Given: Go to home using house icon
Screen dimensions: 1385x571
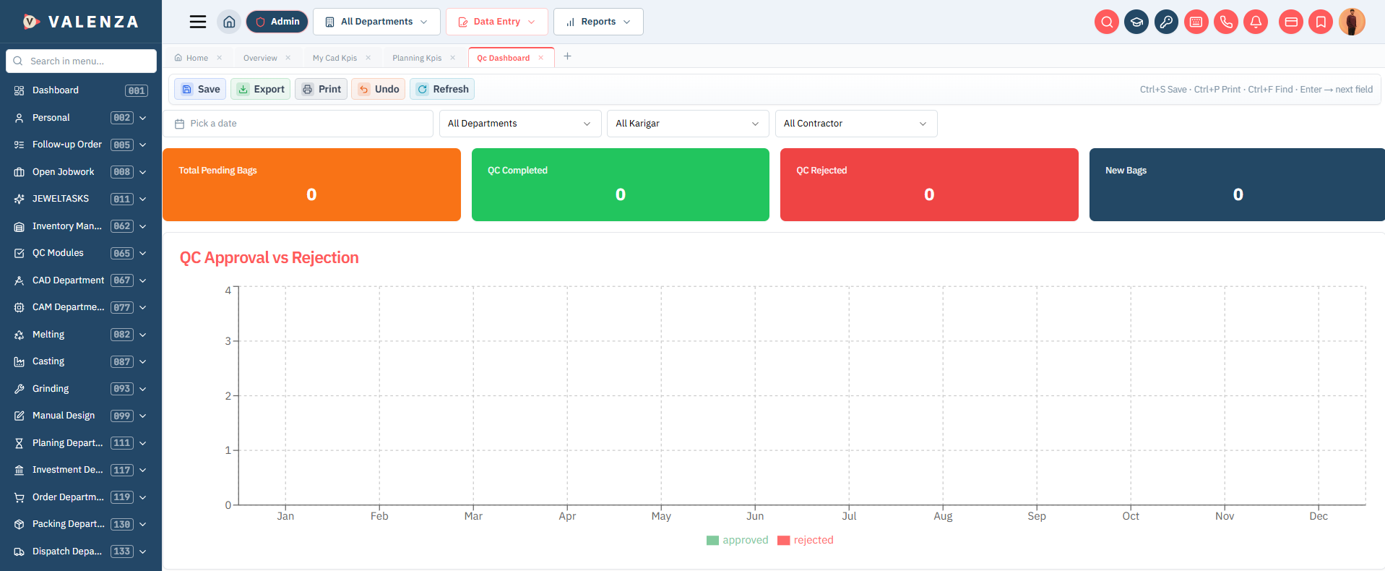Looking at the screenshot, I should pyautogui.click(x=229, y=22).
